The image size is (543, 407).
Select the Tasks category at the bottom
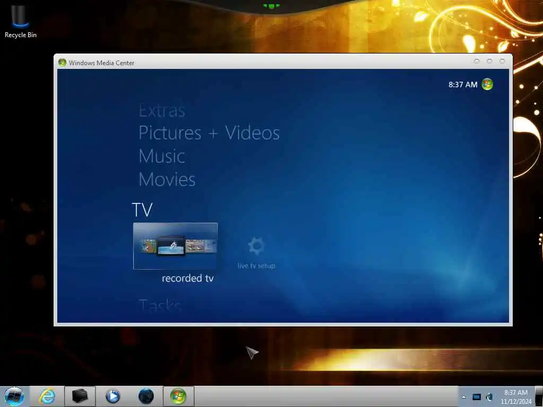160,305
